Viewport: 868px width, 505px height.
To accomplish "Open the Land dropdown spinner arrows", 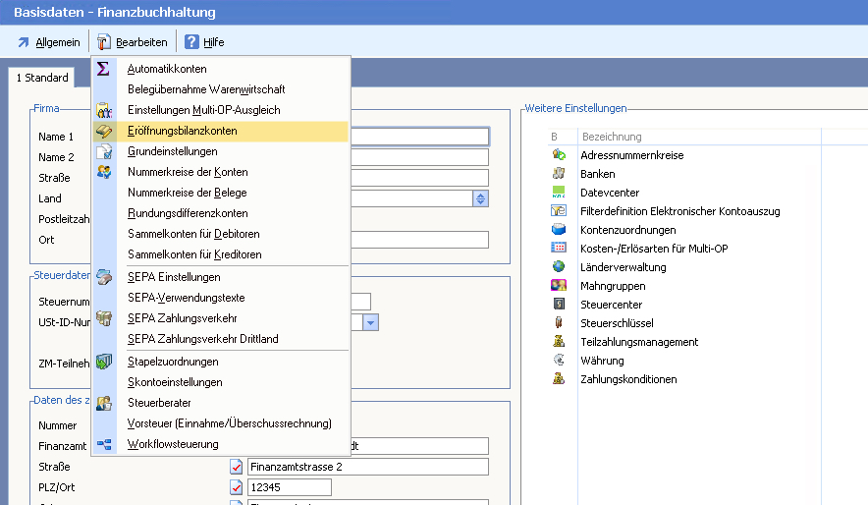I will [480, 198].
